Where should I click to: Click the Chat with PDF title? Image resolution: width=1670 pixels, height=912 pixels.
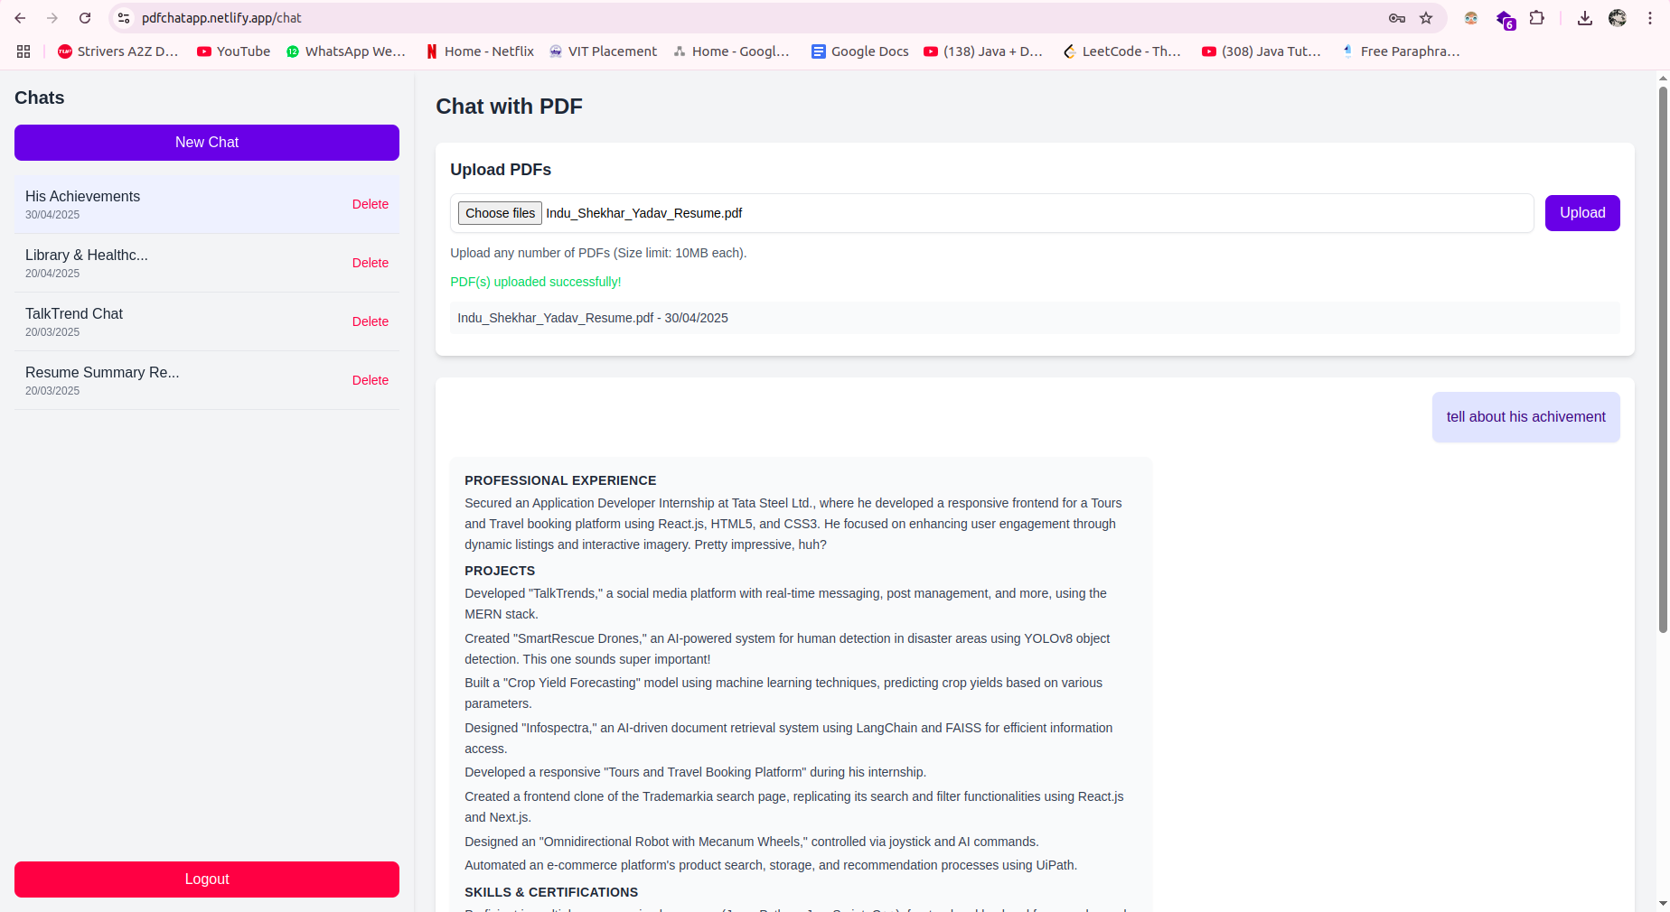pyautogui.click(x=509, y=107)
